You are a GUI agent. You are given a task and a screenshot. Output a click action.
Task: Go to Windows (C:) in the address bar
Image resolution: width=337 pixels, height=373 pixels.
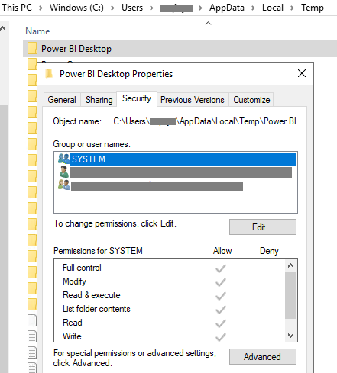click(76, 8)
